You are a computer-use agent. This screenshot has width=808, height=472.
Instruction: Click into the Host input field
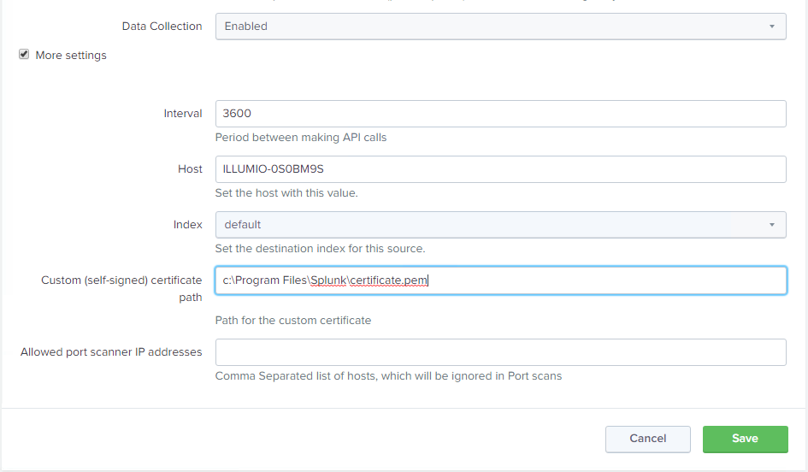(500, 169)
